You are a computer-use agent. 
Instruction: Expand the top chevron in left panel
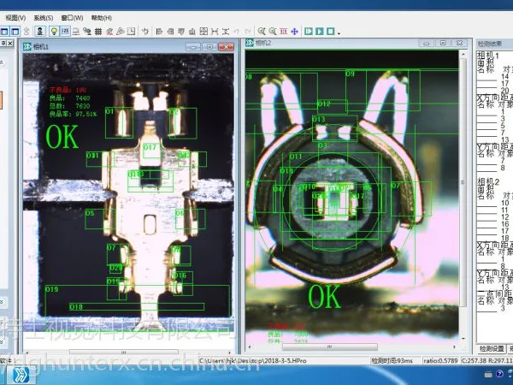(2, 62)
